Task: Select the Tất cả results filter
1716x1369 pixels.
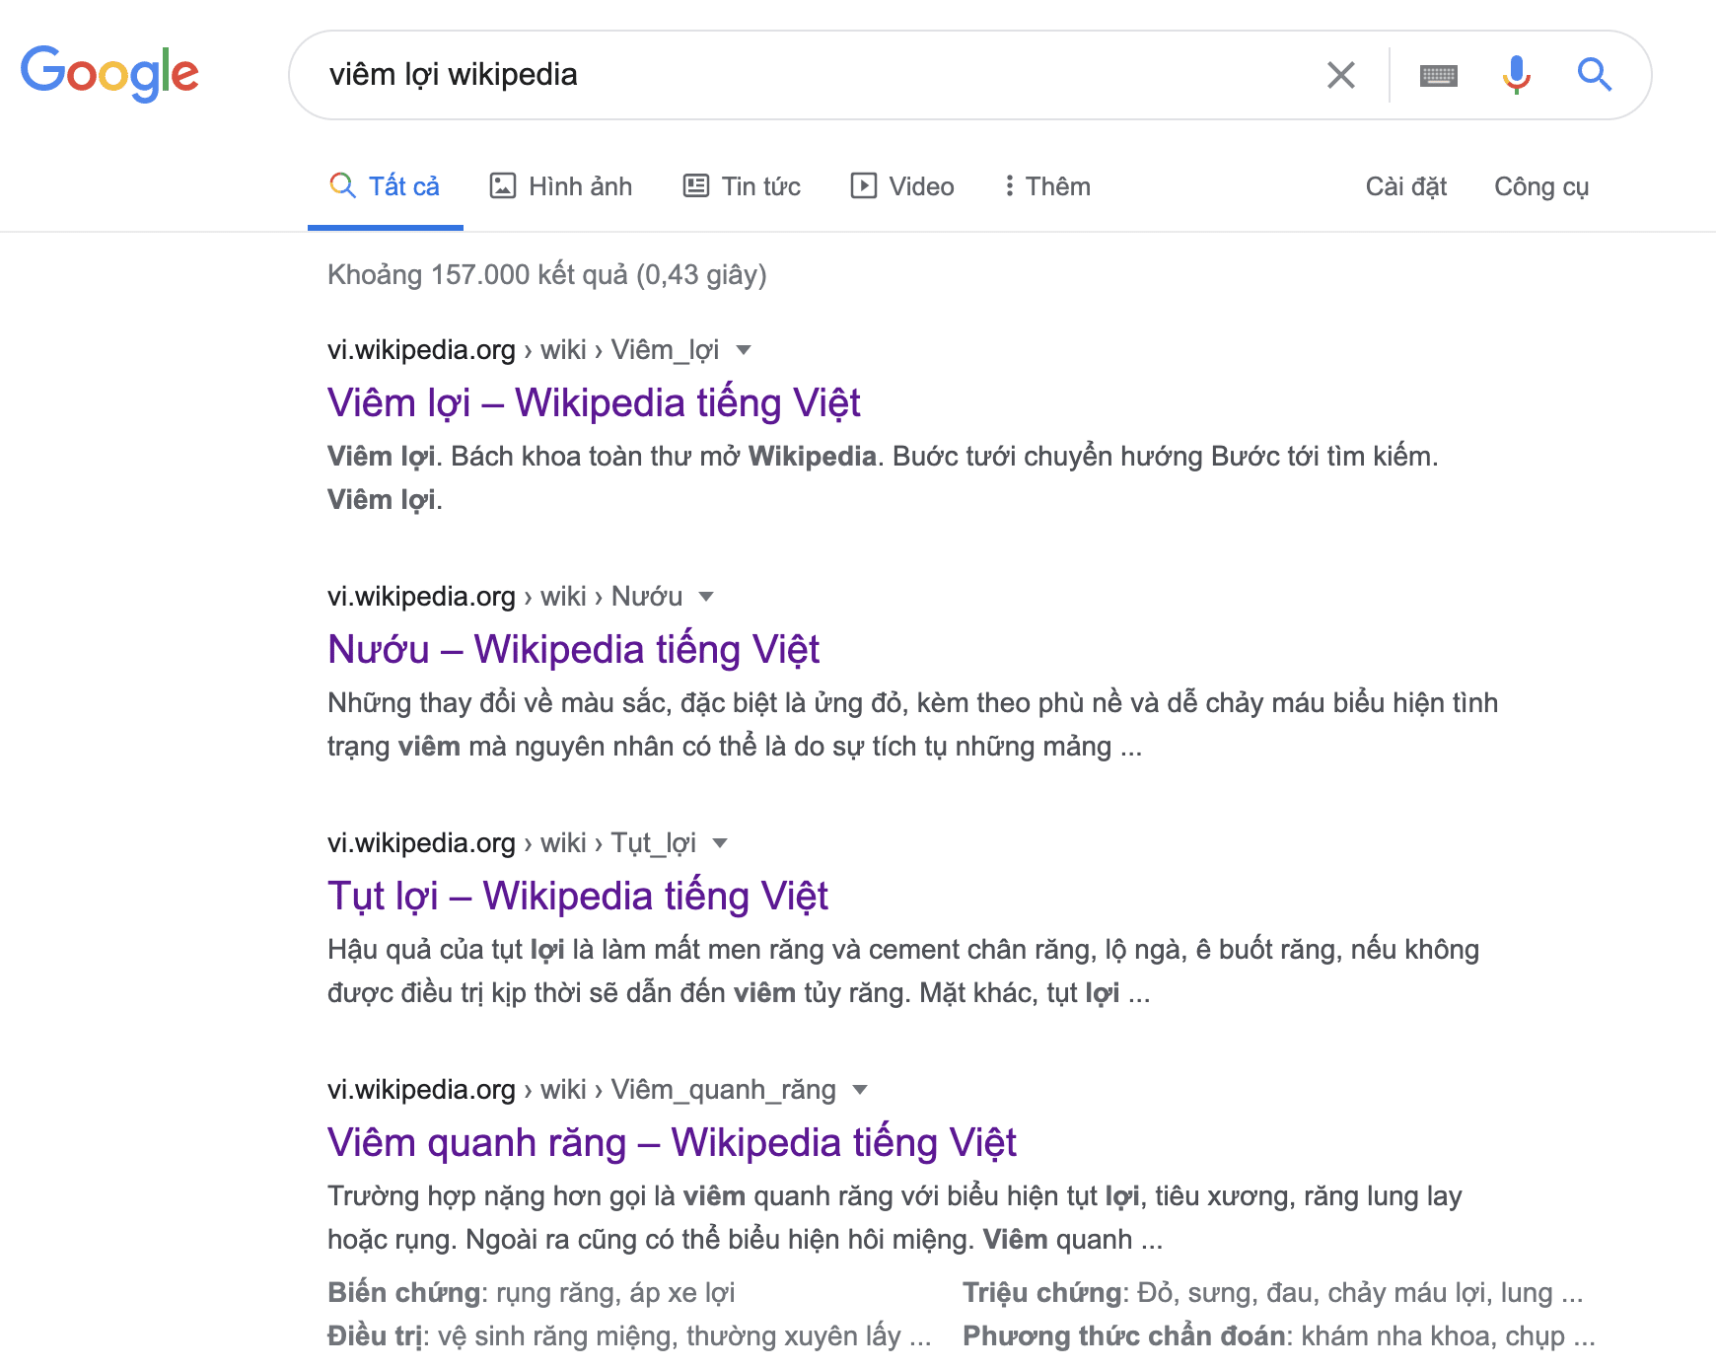Action: [x=403, y=185]
